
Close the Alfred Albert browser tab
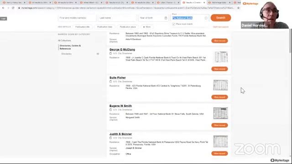click(x=101, y=3)
